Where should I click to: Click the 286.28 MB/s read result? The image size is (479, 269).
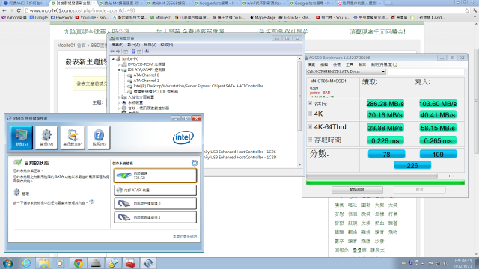tap(385, 104)
